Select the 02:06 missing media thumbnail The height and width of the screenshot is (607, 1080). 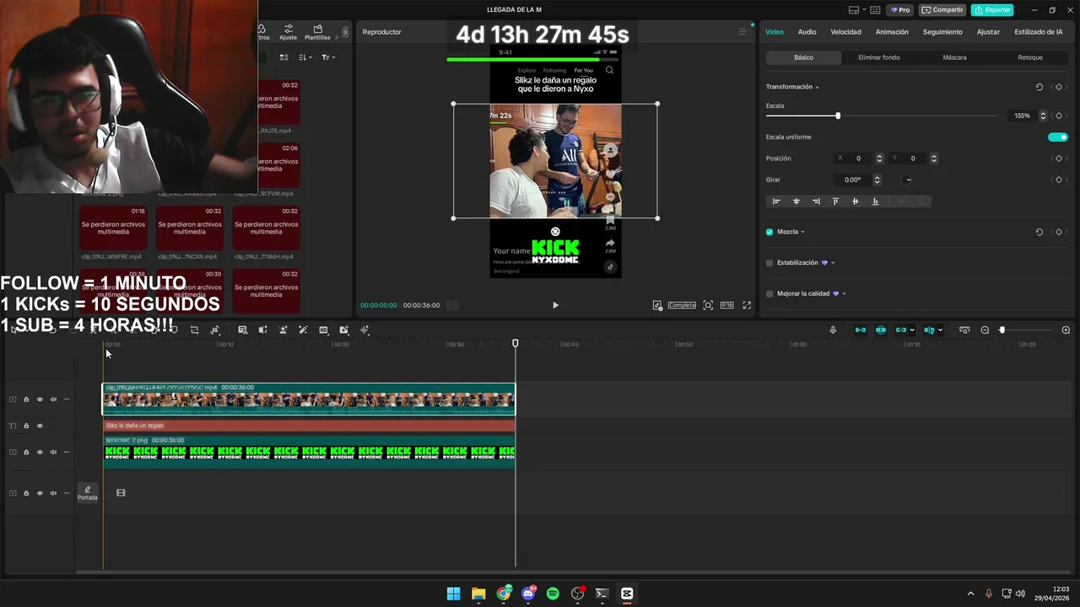pyautogui.click(x=278, y=164)
